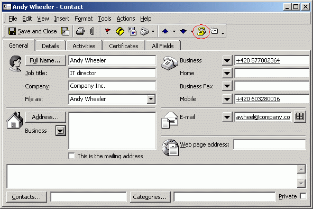This screenshot has height=209, width=313.
Task: Click the new contact card toolbar icon
Action: coord(214,31)
